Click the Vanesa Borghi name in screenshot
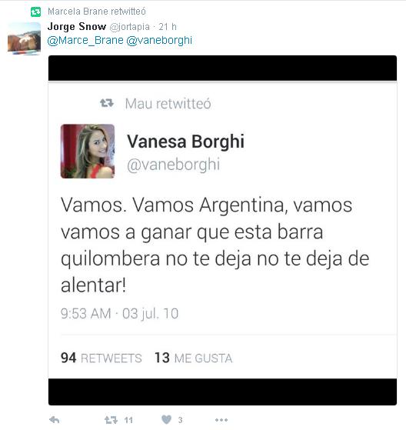406x430 pixels. click(185, 142)
